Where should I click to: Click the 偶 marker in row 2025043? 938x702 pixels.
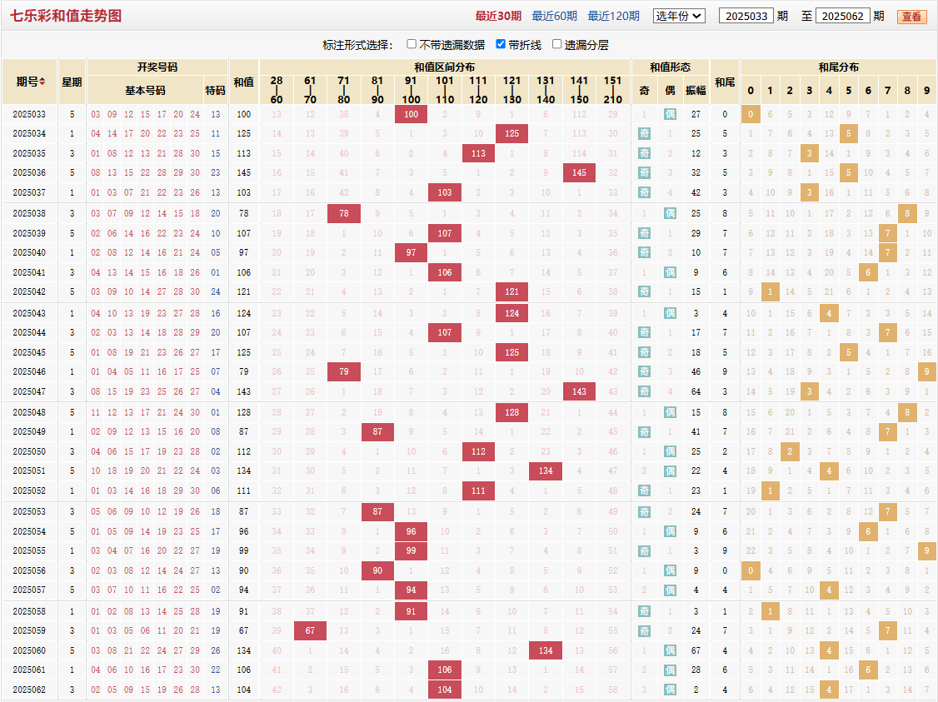[670, 313]
